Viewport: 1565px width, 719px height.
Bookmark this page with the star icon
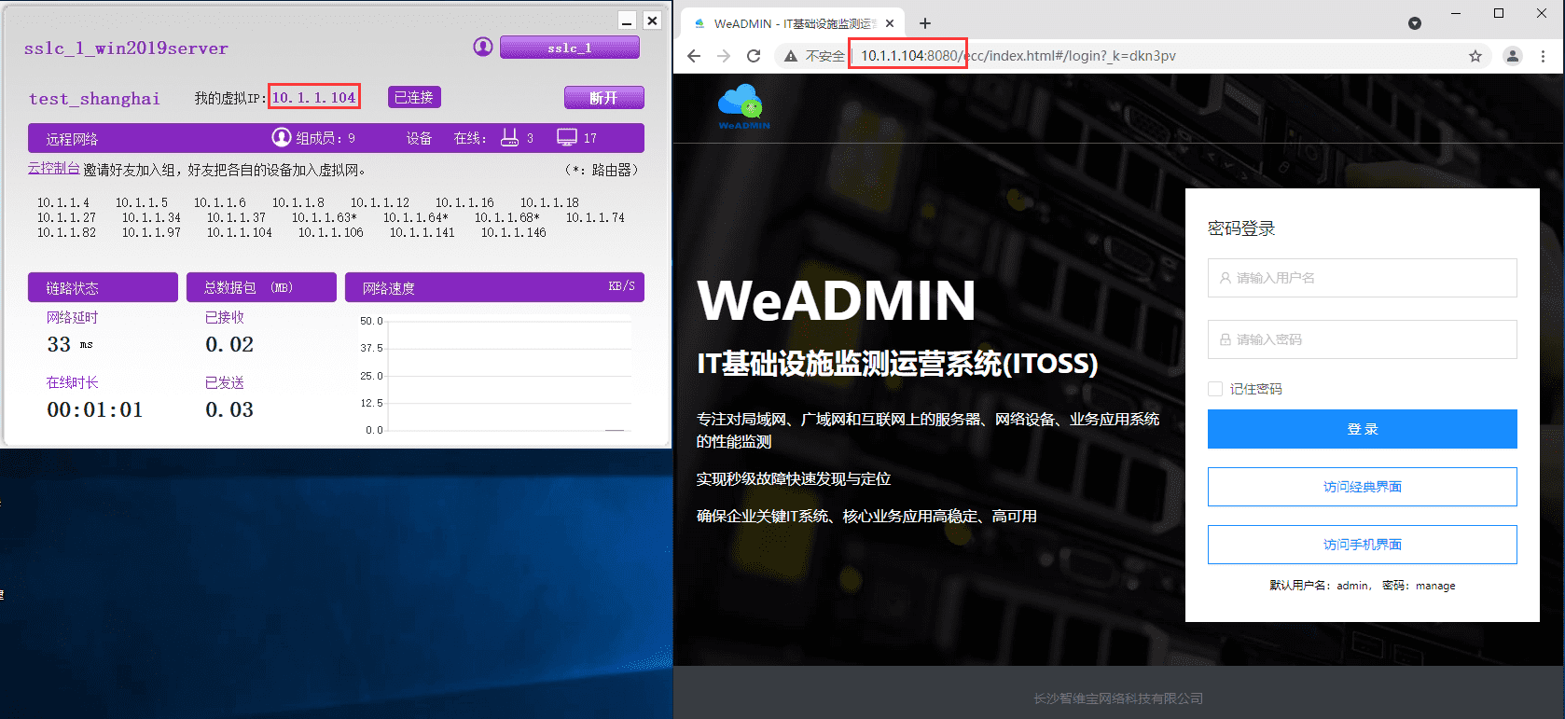point(1475,56)
